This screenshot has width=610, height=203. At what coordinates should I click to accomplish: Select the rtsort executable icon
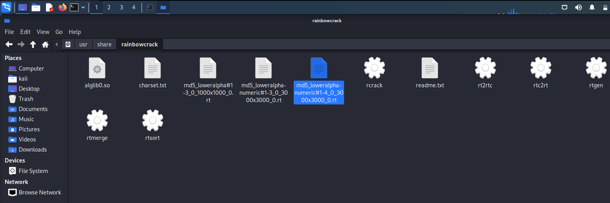pos(153,120)
